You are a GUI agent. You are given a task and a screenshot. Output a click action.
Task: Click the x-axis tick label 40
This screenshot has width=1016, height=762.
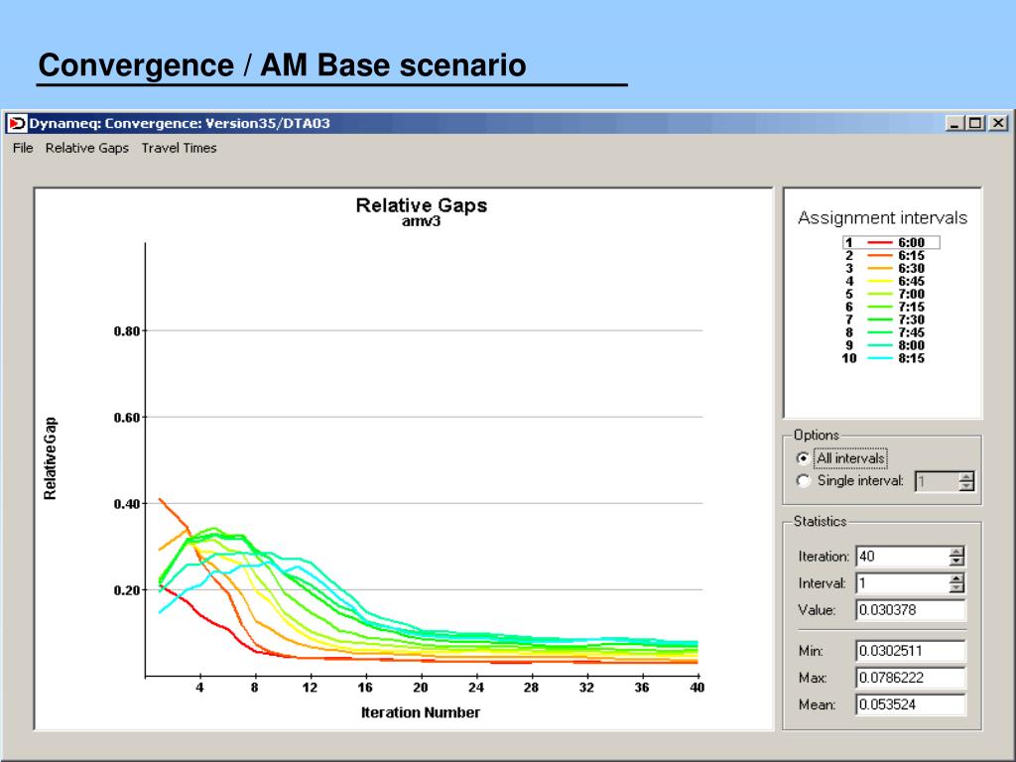click(697, 688)
